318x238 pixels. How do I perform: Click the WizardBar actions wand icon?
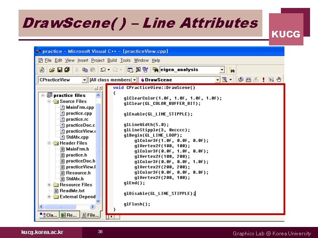(224, 80)
